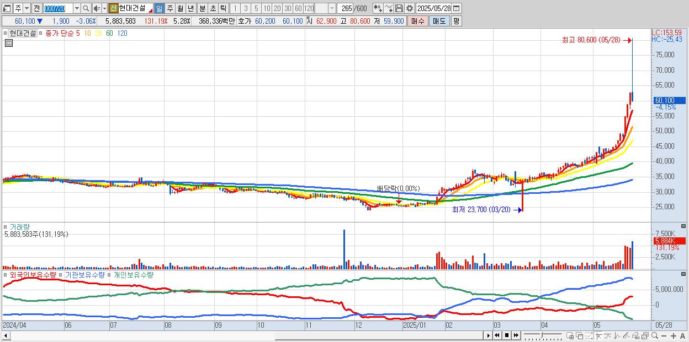Viewport: 689px width, 342px height.
Task: Click the magnifier stock search icon
Action: [x=86, y=8]
